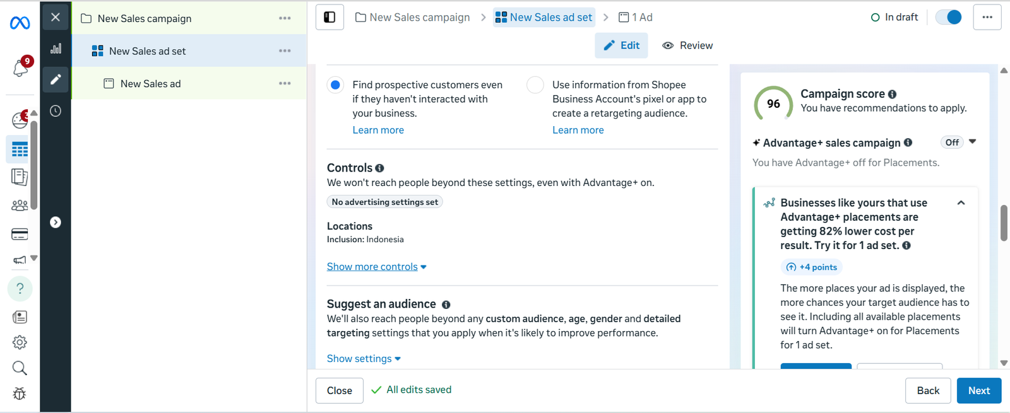
Task: Click the notifications bell icon
Action: point(20,68)
